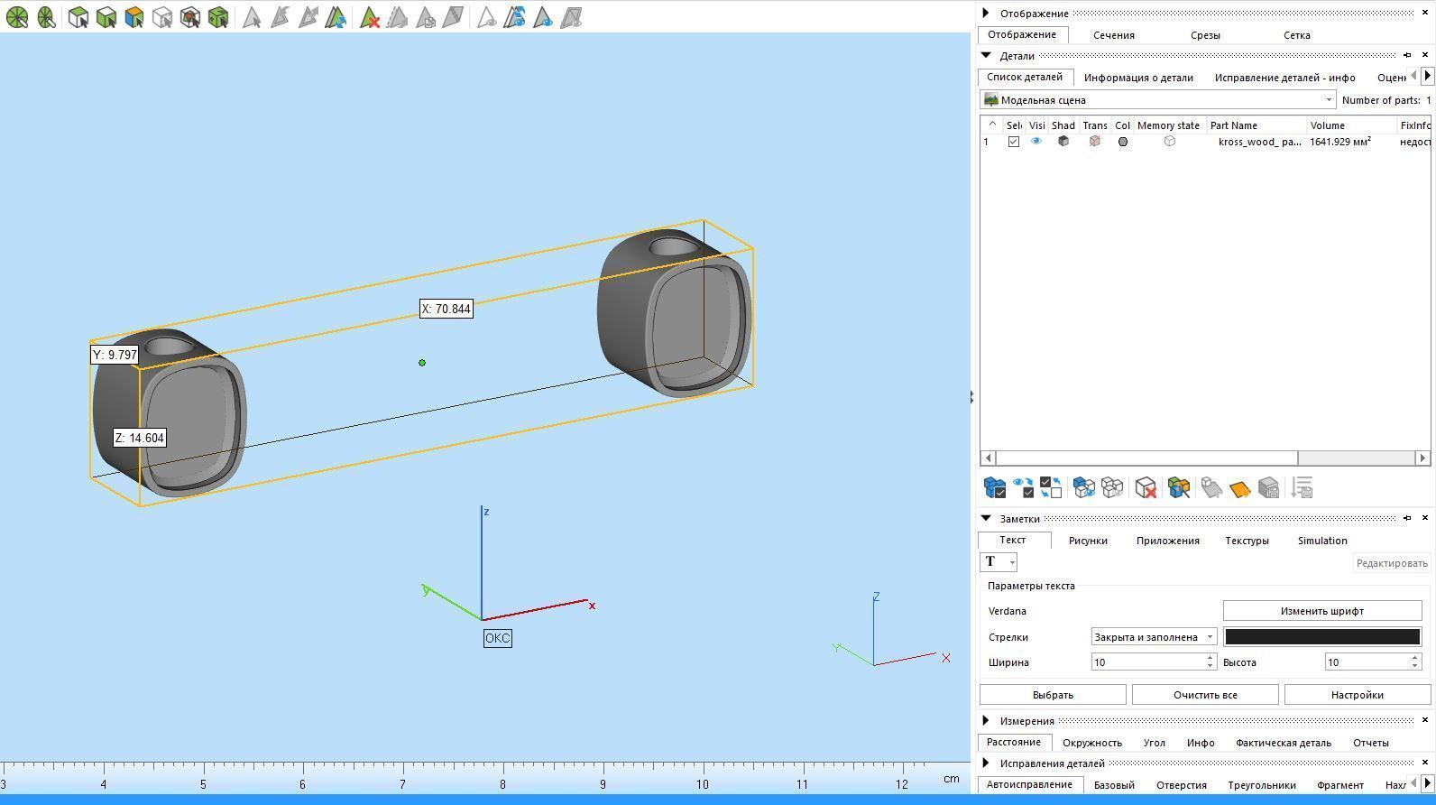Switch to the Окружность measurement tab
The image size is (1436, 805).
coord(1092,743)
